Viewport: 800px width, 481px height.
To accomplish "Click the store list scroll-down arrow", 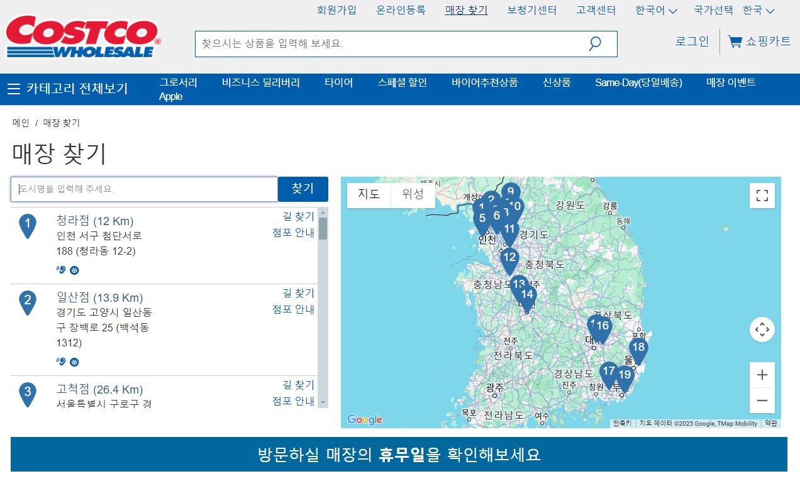I will coord(323,402).
